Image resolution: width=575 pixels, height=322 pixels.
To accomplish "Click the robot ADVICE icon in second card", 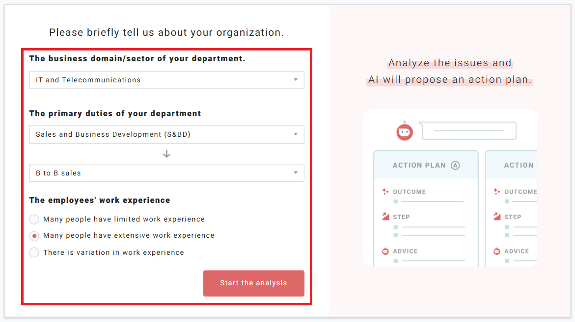I will point(497,251).
